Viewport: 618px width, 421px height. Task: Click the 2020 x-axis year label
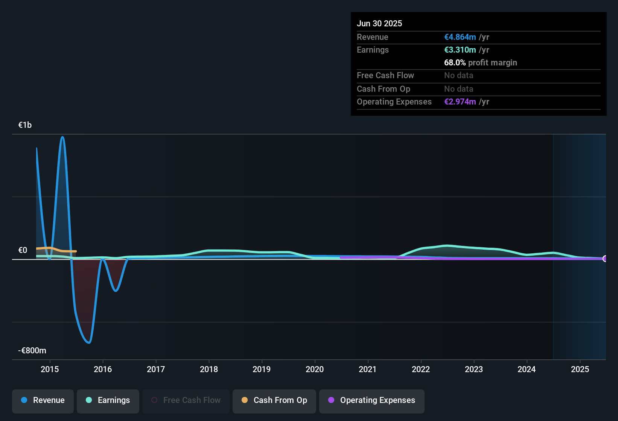tap(315, 370)
